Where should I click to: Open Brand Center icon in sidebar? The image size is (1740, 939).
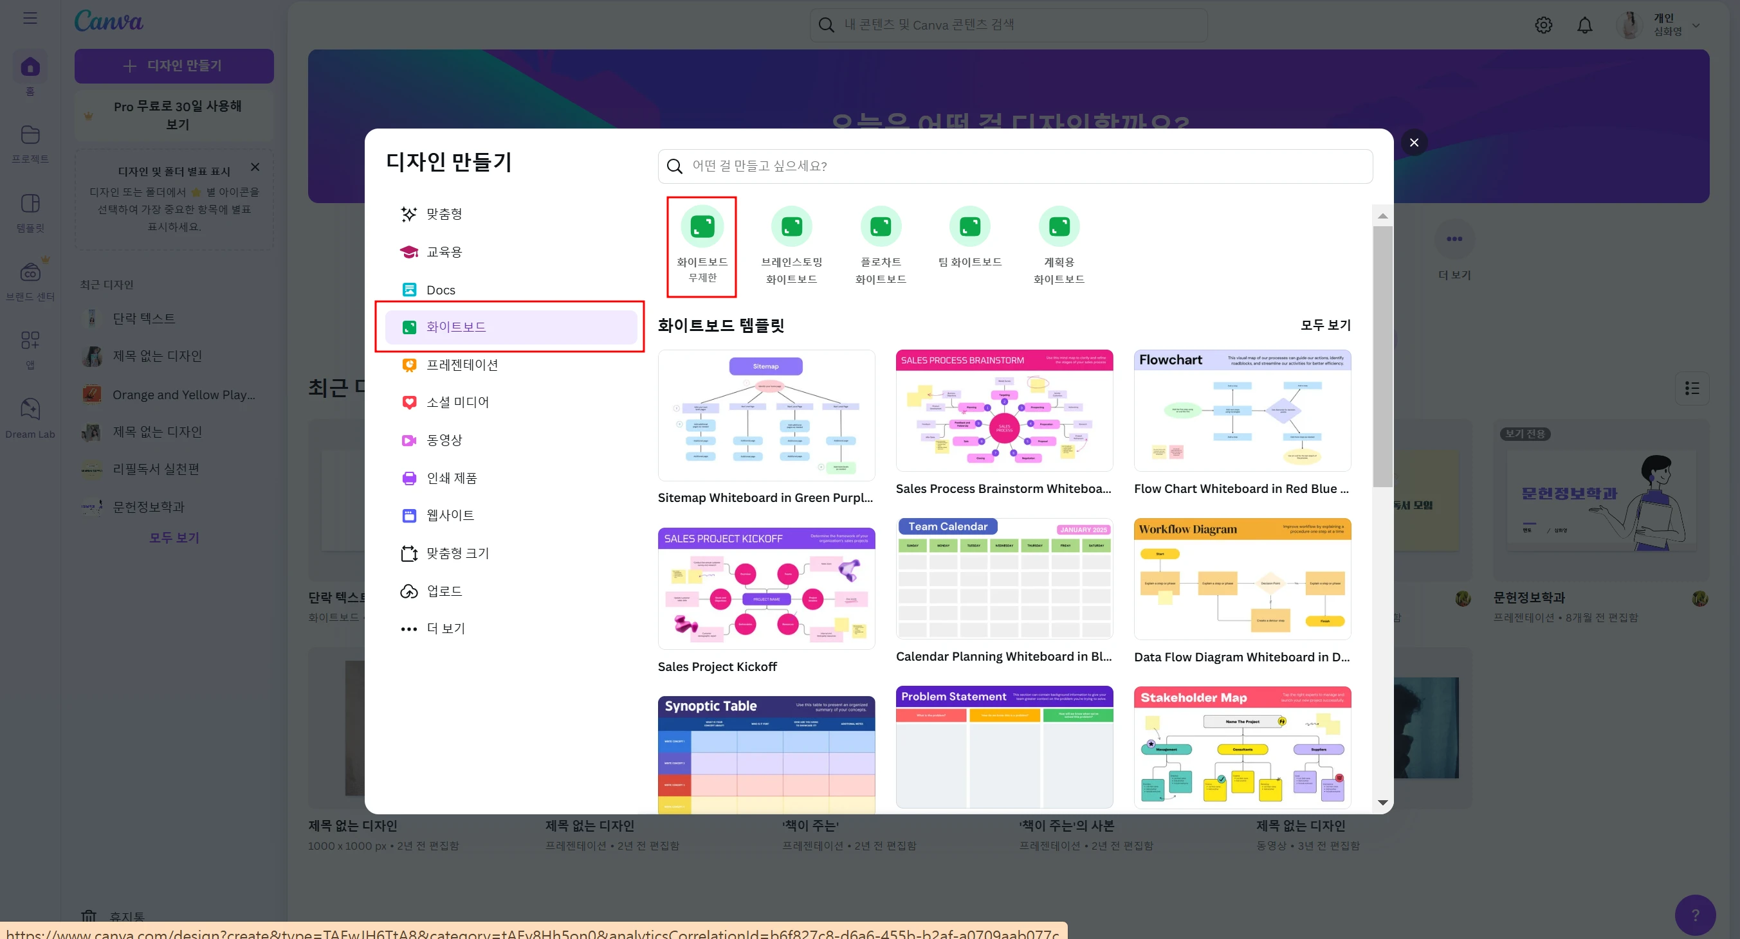[30, 272]
